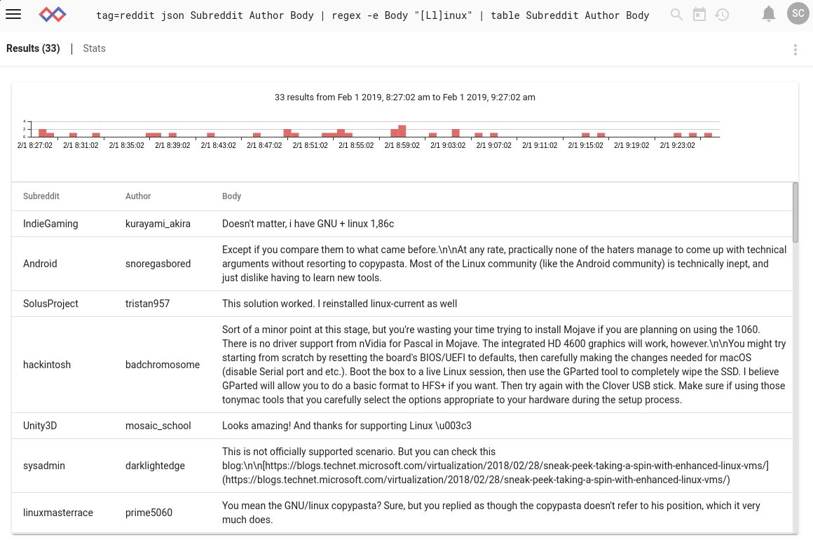Click the first histogram bar at 8:27:02
Screen dimensions: 813x540
pos(43,133)
